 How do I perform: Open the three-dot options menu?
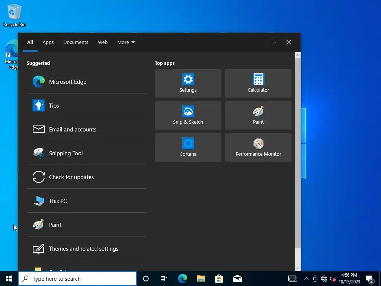coord(273,42)
